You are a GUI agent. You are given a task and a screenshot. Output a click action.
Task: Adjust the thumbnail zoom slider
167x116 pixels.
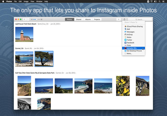point(37,19)
